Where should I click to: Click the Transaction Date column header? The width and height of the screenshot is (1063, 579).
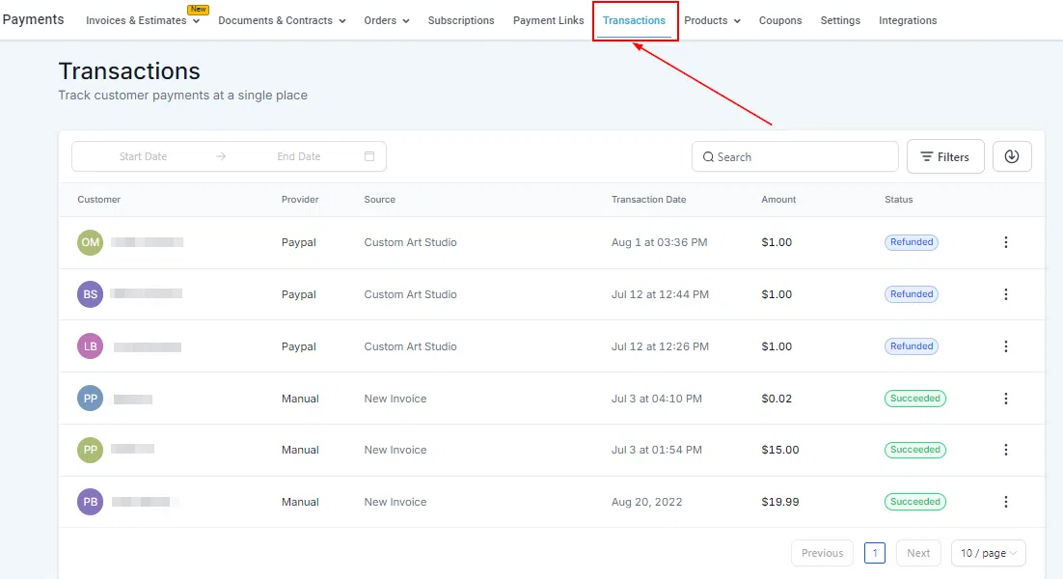[x=649, y=200]
